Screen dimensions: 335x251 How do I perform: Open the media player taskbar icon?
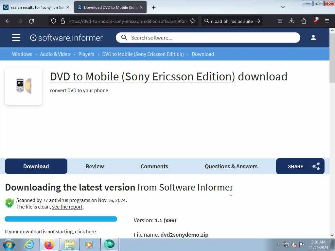[89, 244]
